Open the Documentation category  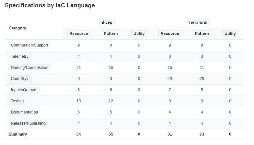(24, 112)
